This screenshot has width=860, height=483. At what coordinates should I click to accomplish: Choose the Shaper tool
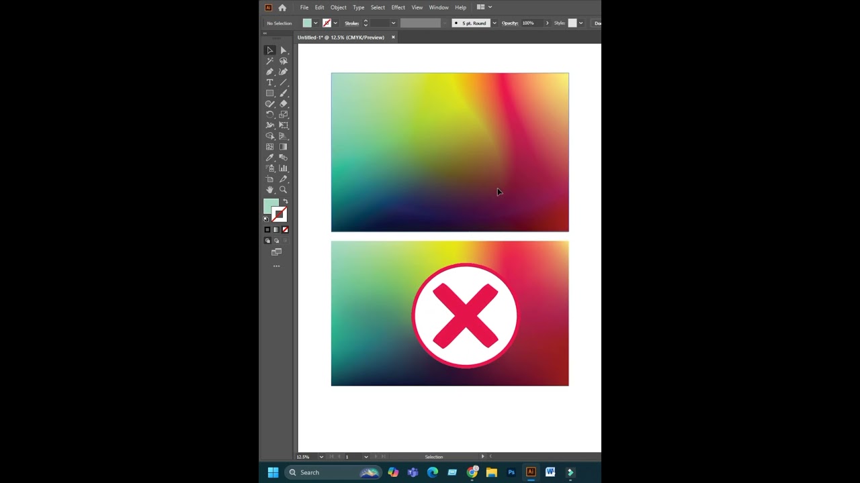point(270,104)
